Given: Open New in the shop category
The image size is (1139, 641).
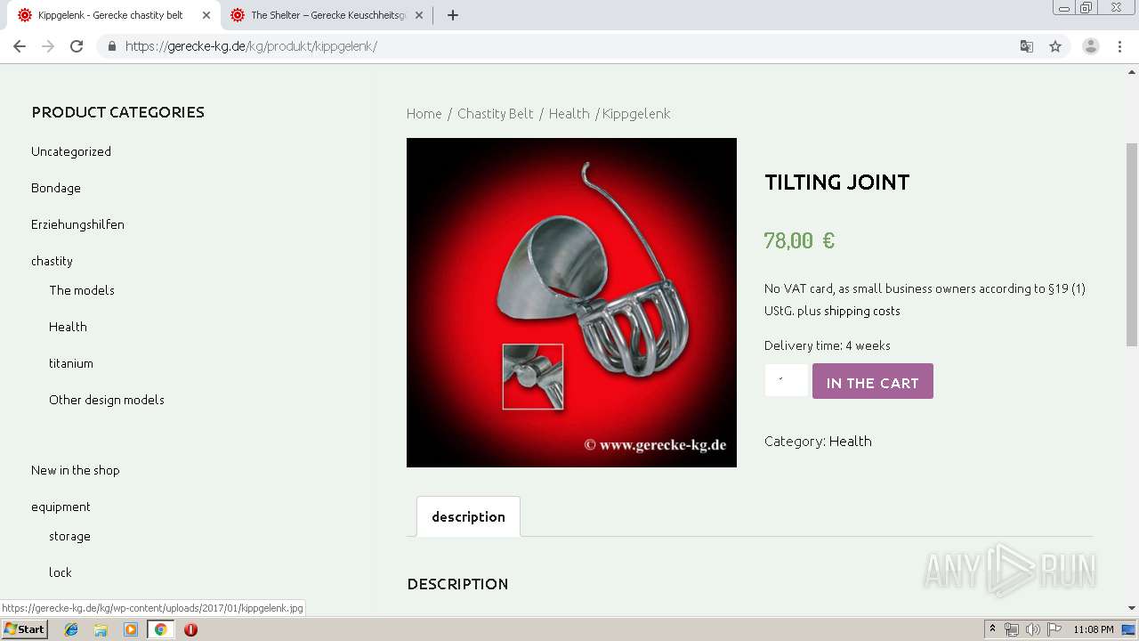Looking at the screenshot, I should pos(75,470).
